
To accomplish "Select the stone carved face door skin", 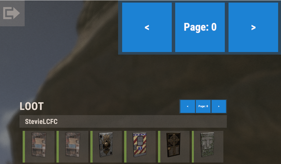I will [x=208, y=147].
